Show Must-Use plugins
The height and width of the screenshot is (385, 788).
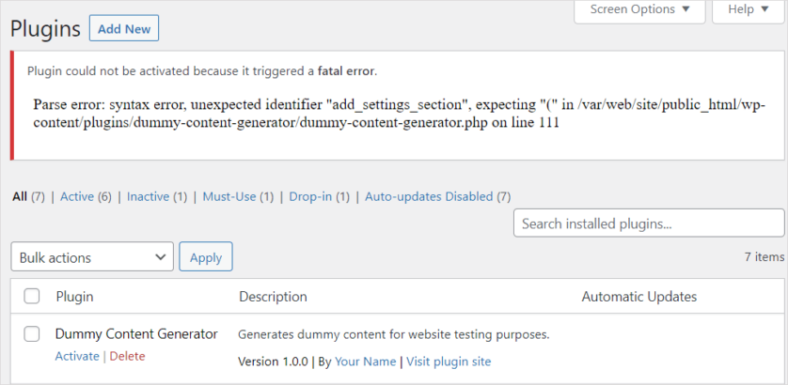pyautogui.click(x=230, y=196)
